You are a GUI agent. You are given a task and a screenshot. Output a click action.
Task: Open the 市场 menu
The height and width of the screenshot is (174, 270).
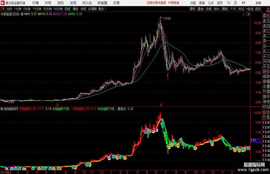point(48,3)
